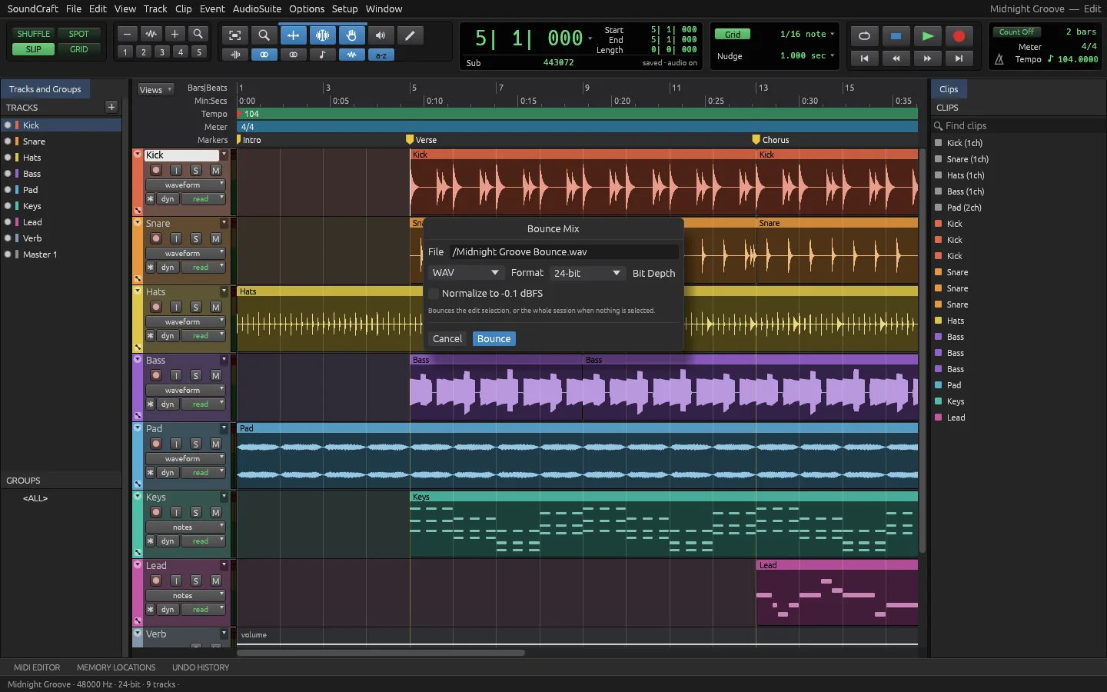The image size is (1107, 692).
Task: Cancel the Bounce Mix dialog
Action: click(x=447, y=339)
